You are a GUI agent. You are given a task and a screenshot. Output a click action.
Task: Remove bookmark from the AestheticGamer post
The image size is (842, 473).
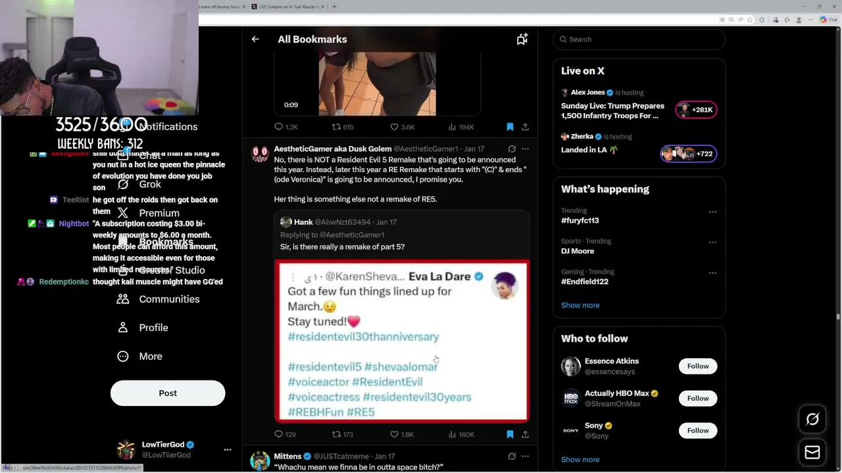pyautogui.click(x=510, y=434)
